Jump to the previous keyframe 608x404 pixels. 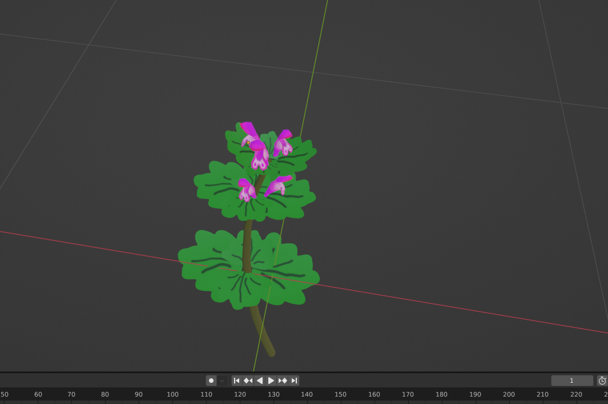pyautogui.click(x=248, y=381)
